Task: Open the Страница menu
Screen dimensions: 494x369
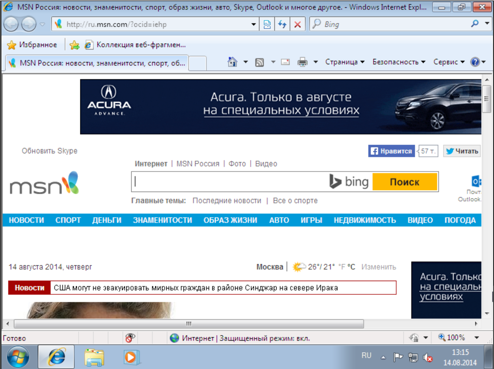Action: [345, 62]
